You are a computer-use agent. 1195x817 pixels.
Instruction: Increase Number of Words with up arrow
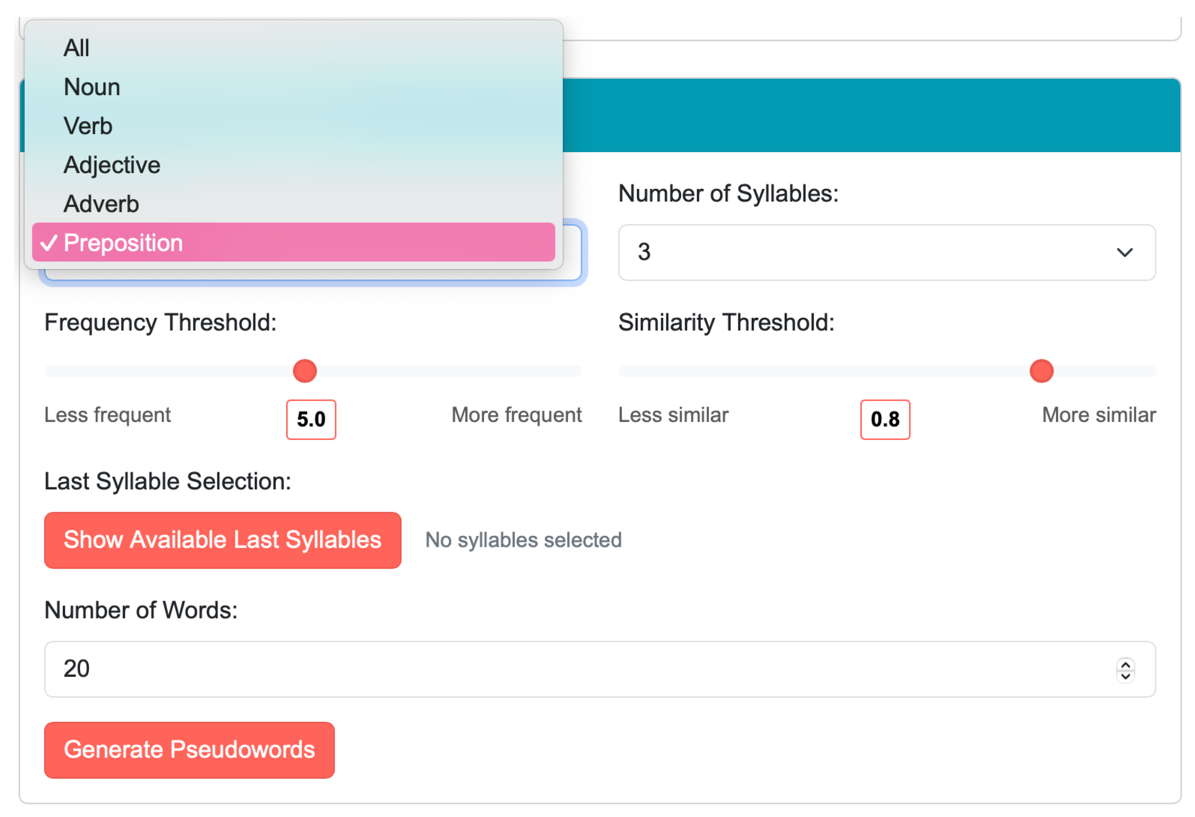click(x=1125, y=664)
